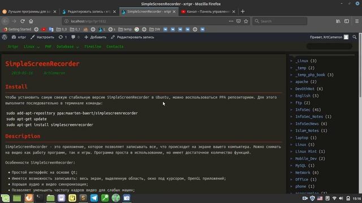Image resolution: width=362 pixels, height=203 pixels.
Task: Search the site from the admin bar magnifier
Action: point(355,37)
